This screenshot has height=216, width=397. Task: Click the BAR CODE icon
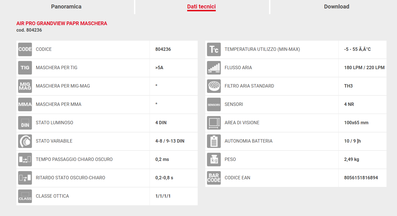[x=214, y=178]
